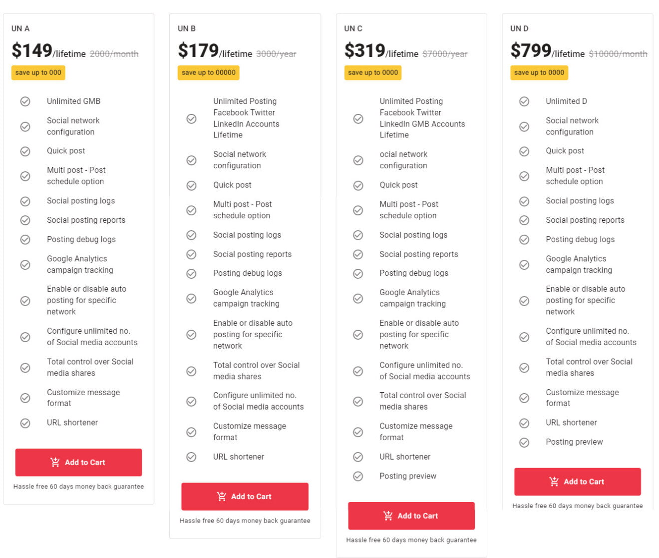659x558 pixels.
Task: Click the $319 lifetime price
Action: coord(364,50)
